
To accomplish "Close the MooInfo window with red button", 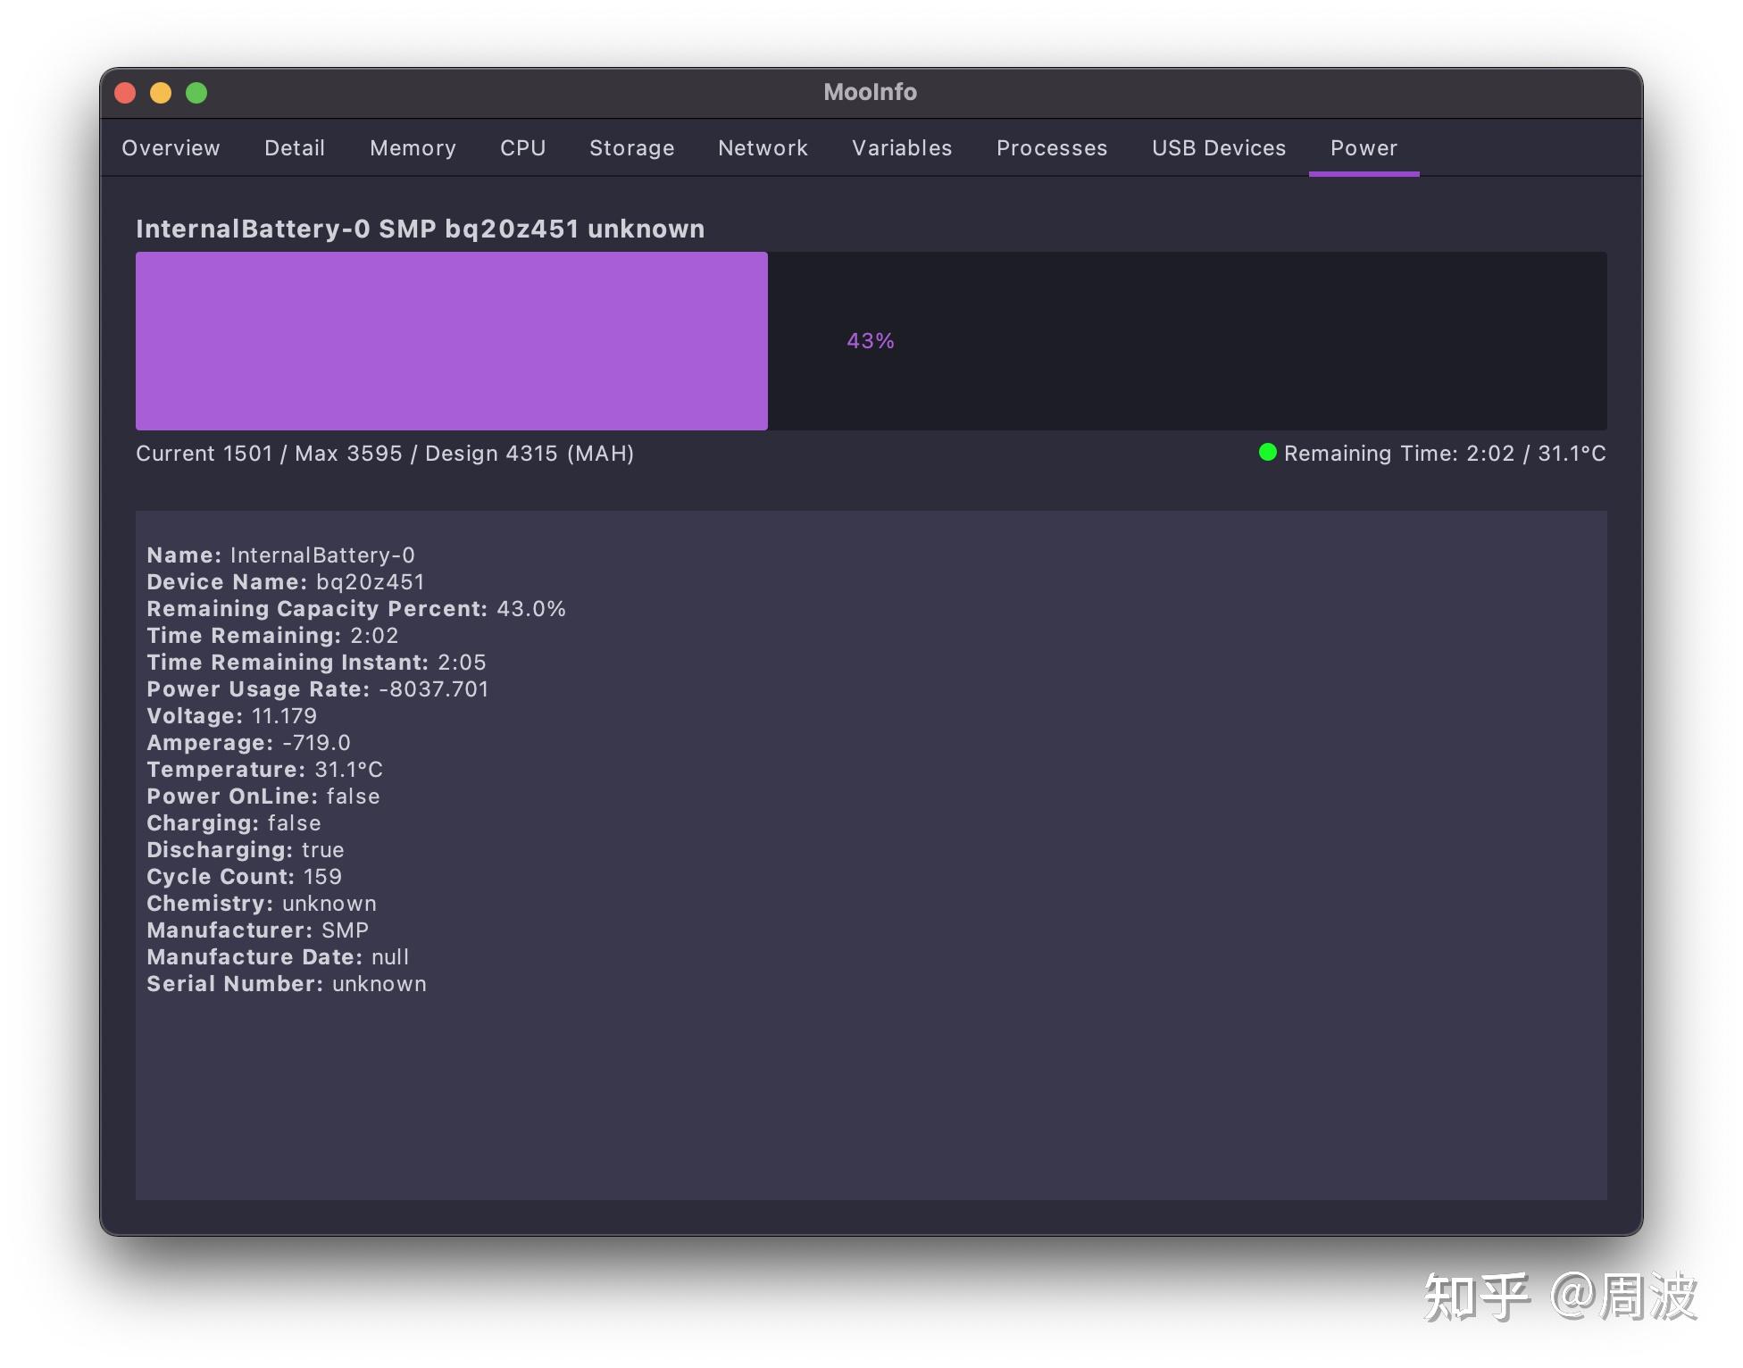I will (x=126, y=93).
